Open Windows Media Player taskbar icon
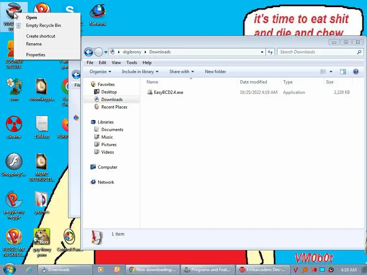The height and width of the screenshot is (275, 367). coord(101,270)
